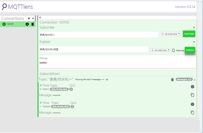
Task: Click the Message text area
Action: 117,63
